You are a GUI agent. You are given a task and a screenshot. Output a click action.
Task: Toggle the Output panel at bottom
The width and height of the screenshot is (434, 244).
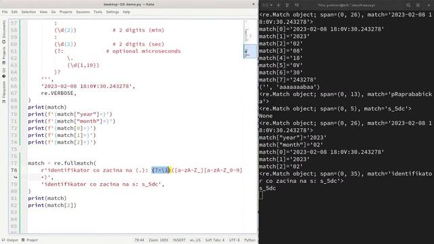pyautogui.click(x=10, y=240)
